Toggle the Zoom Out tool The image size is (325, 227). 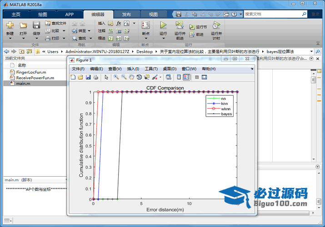pyautogui.click(x=124, y=77)
